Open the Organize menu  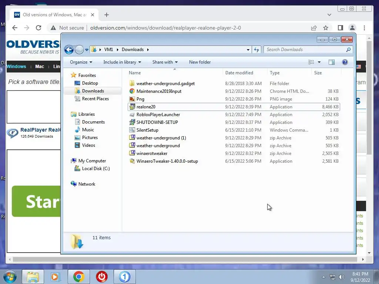pos(81,62)
